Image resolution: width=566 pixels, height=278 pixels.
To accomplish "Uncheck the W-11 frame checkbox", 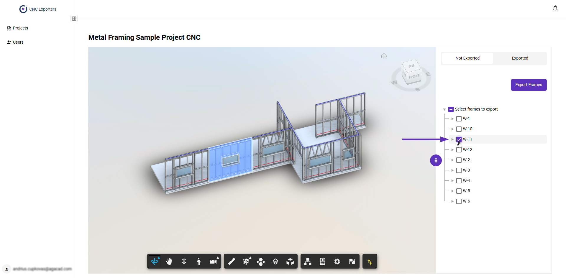I will pos(459,139).
